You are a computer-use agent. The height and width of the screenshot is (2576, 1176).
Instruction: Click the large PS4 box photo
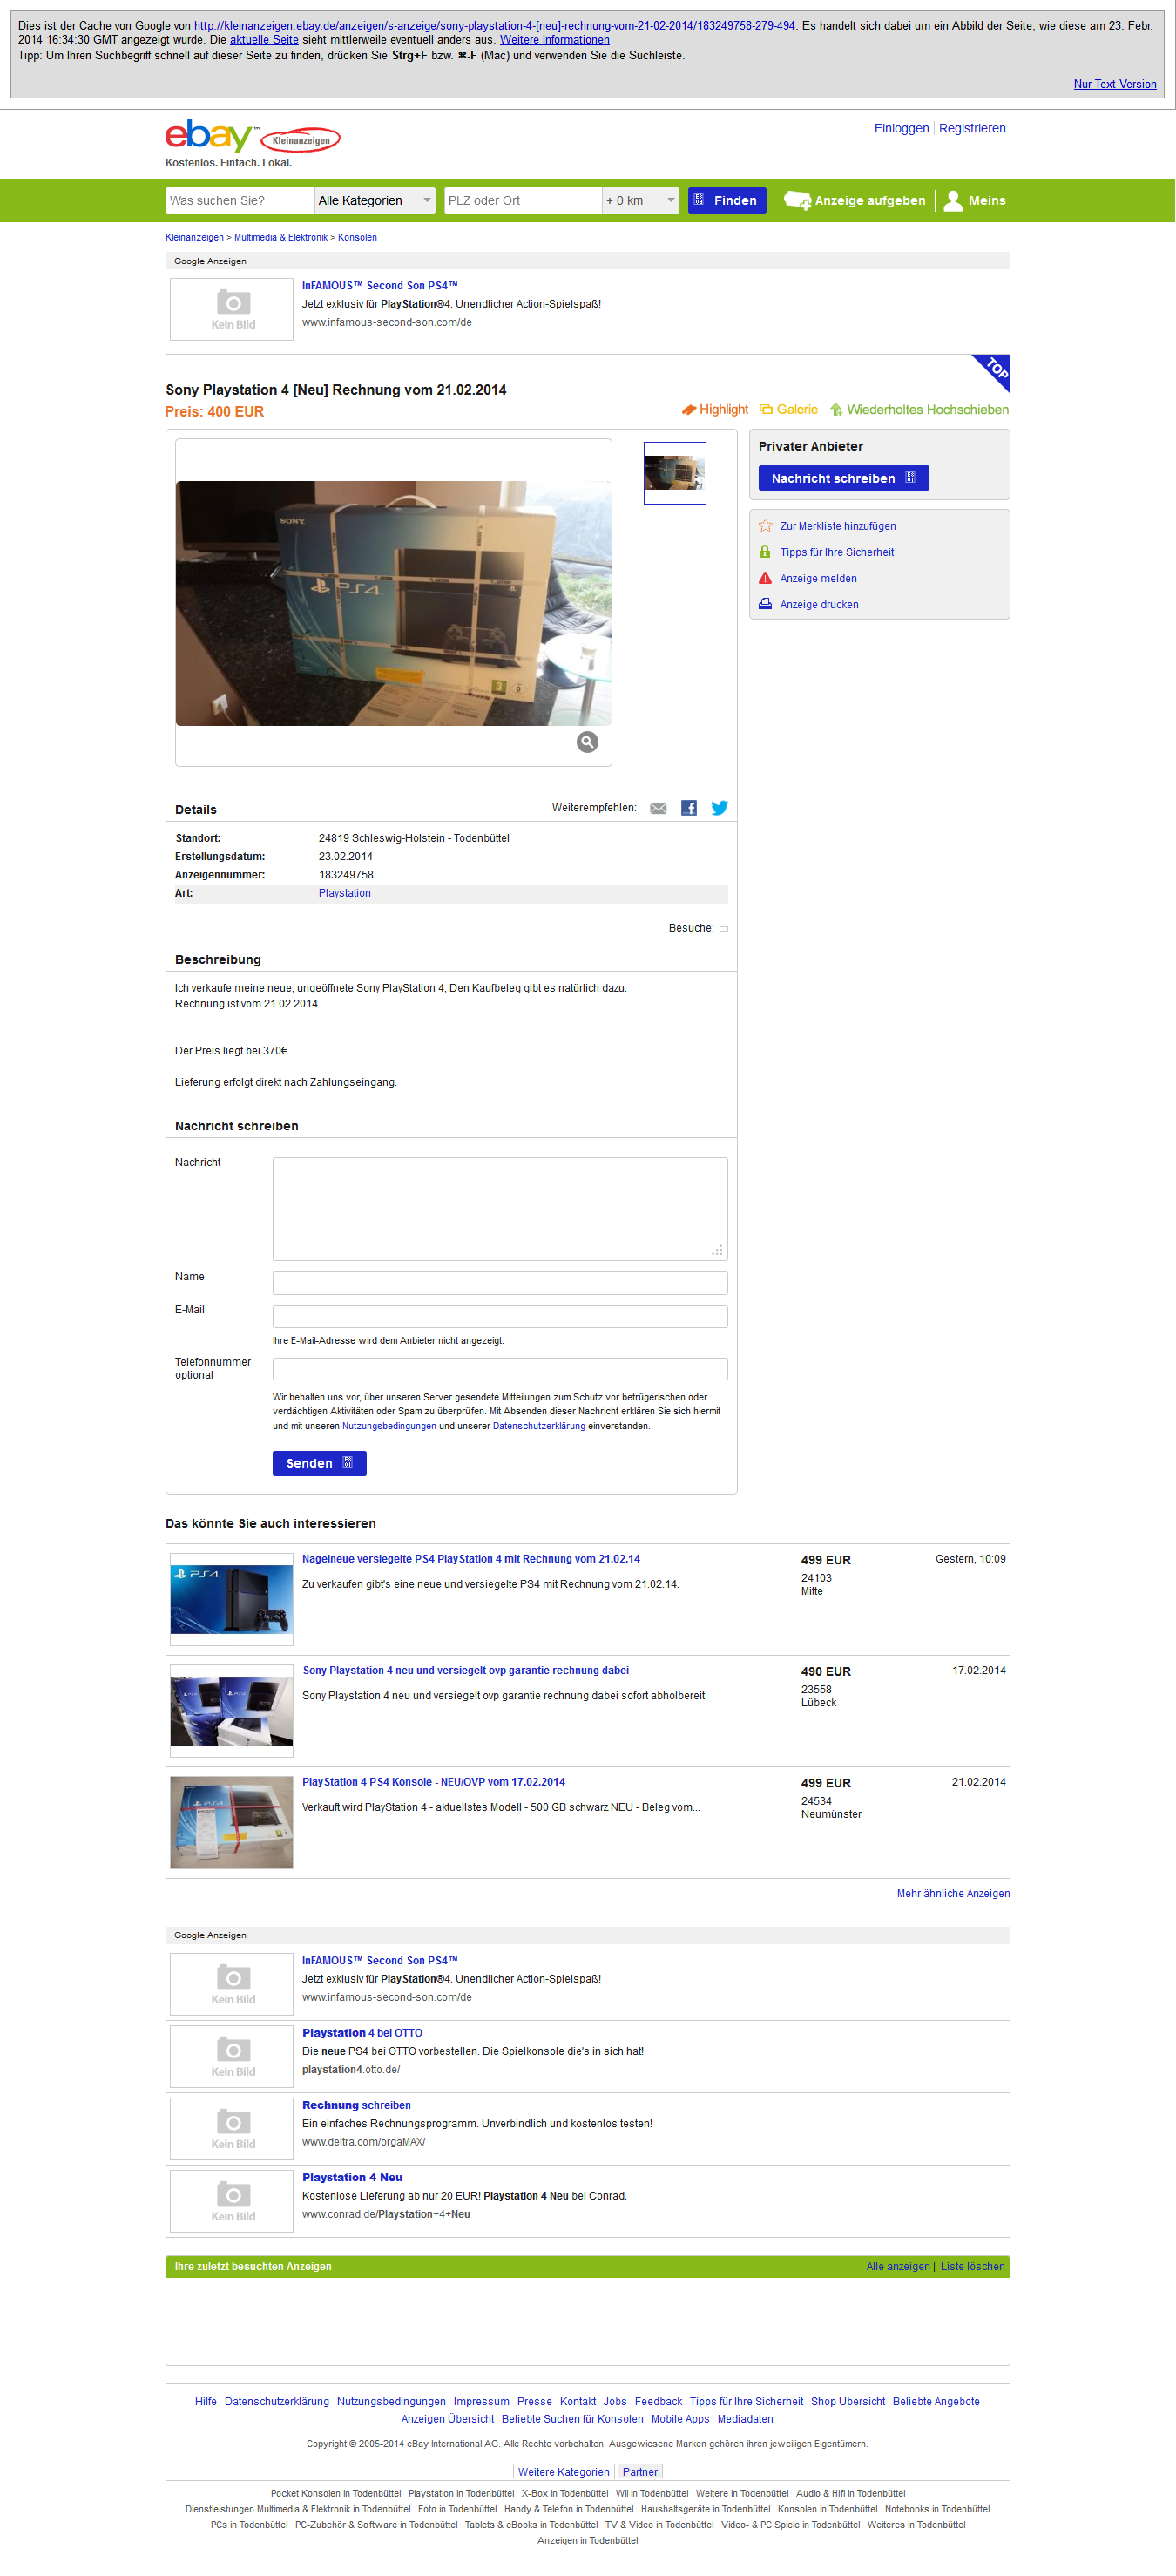393,603
